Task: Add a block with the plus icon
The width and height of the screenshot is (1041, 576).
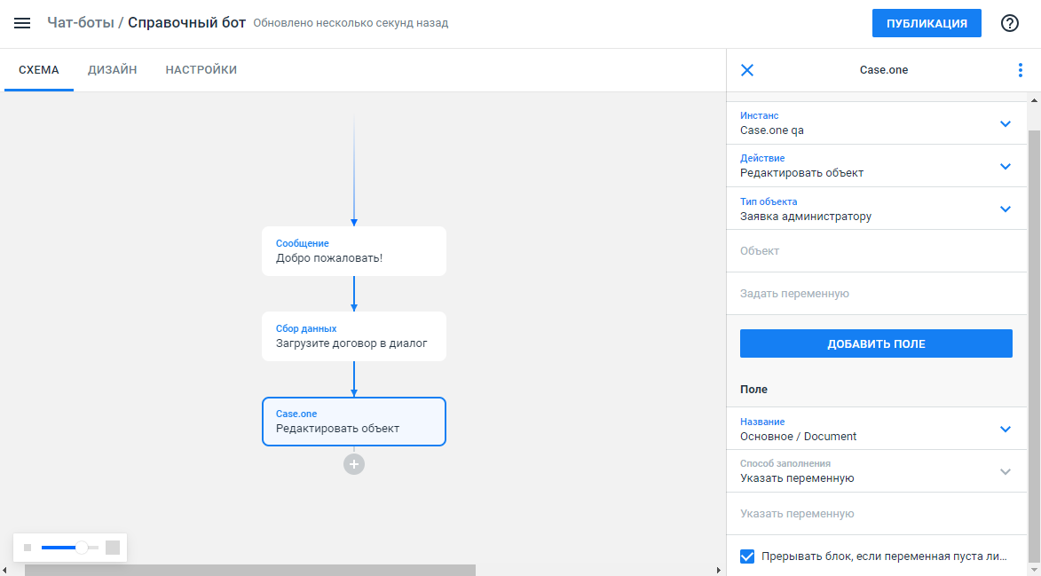Action: [354, 464]
